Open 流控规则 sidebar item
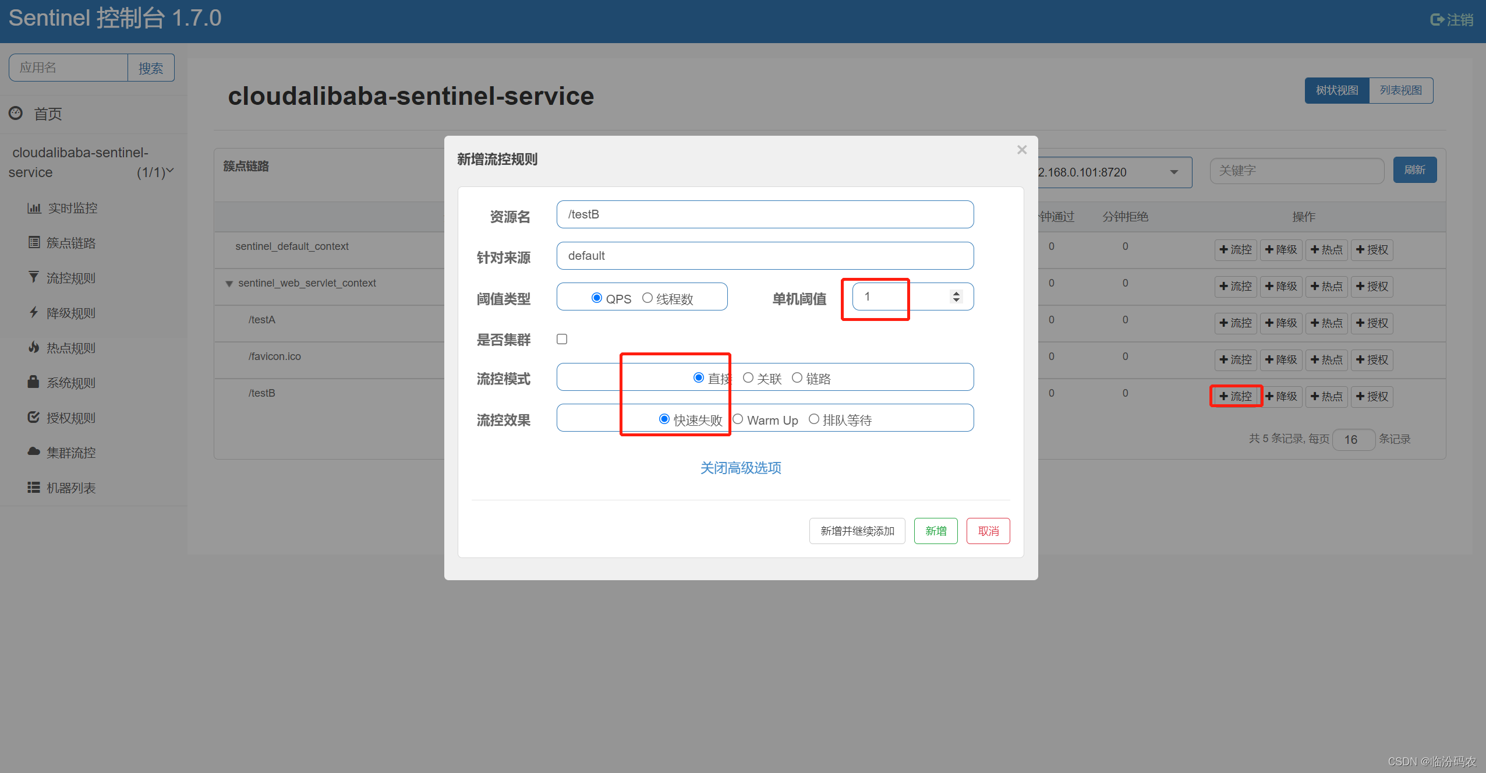The width and height of the screenshot is (1486, 773). click(62, 278)
